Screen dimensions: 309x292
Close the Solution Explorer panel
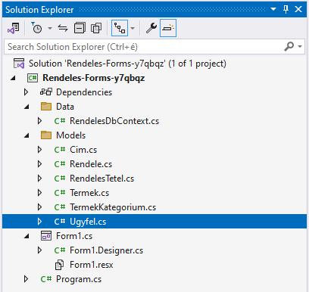(x=298, y=9)
